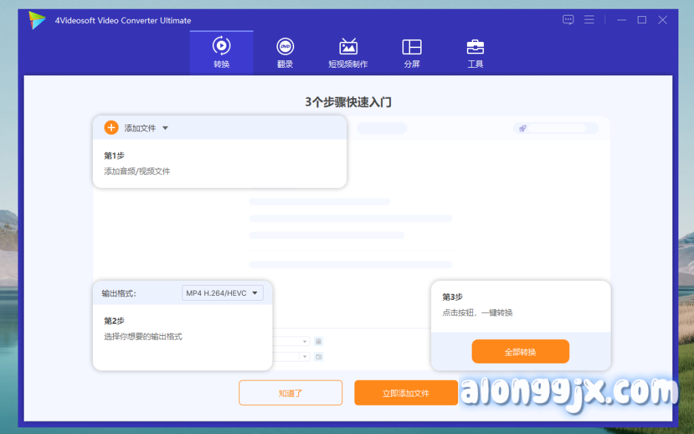Screen dimensions: 694x434
Task: Open the hamburger menu in title bar
Action: 589,20
